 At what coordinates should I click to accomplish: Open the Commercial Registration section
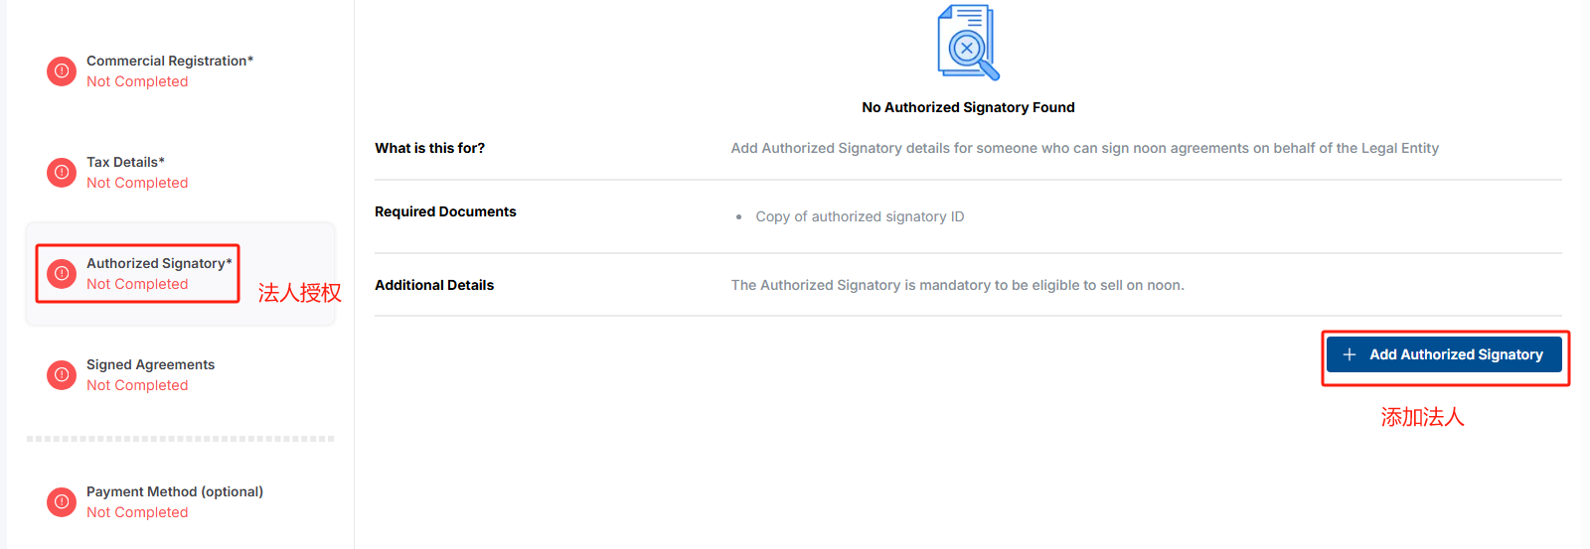(x=169, y=61)
